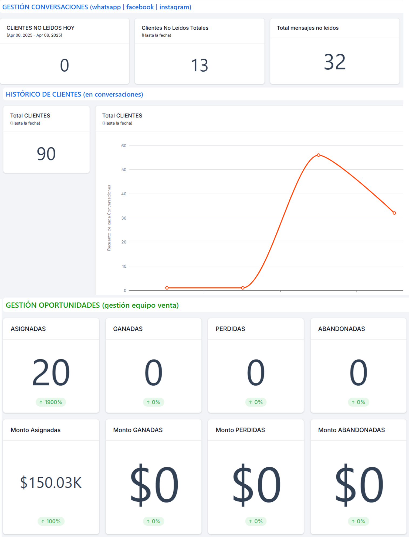Click the 32 unread messages total value

pyautogui.click(x=335, y=62)
